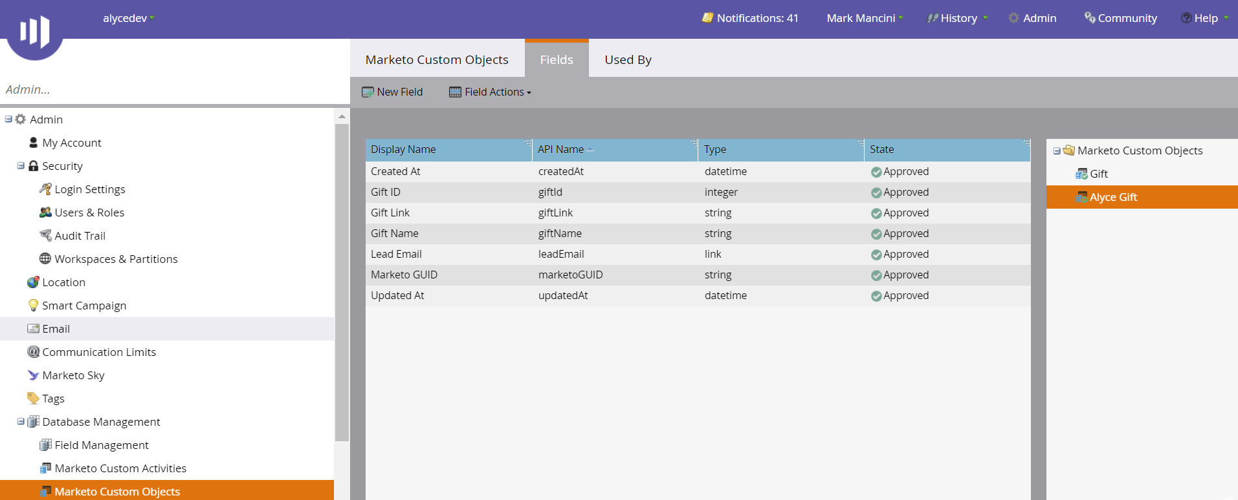
Task: Click the tree scrollbar up arrow
Action: pos(342,116)
